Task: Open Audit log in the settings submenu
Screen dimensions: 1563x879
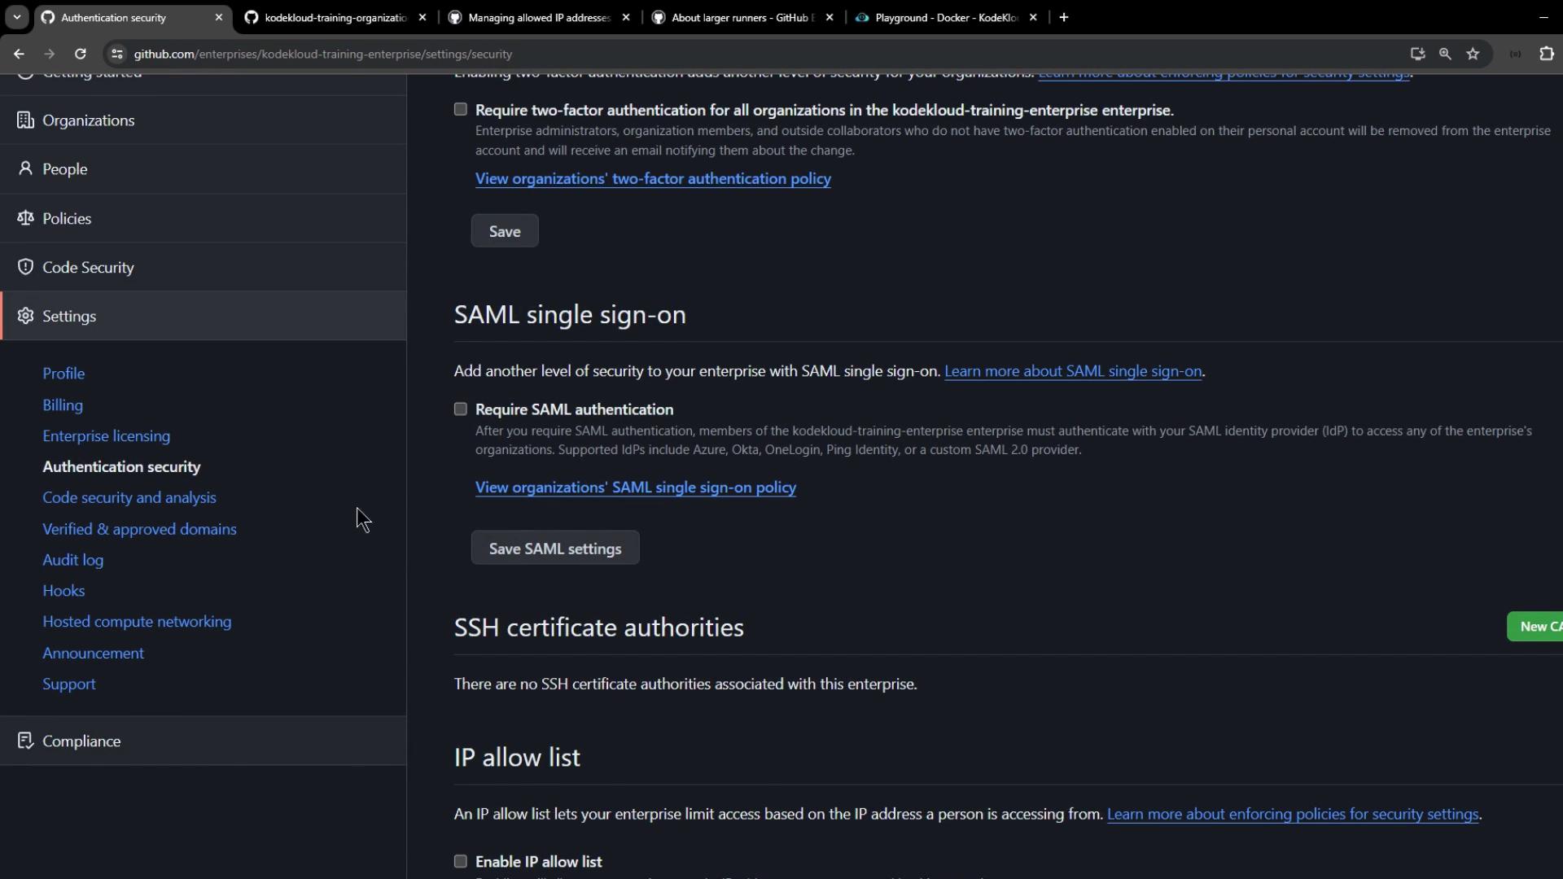Action: pos(72,560)
